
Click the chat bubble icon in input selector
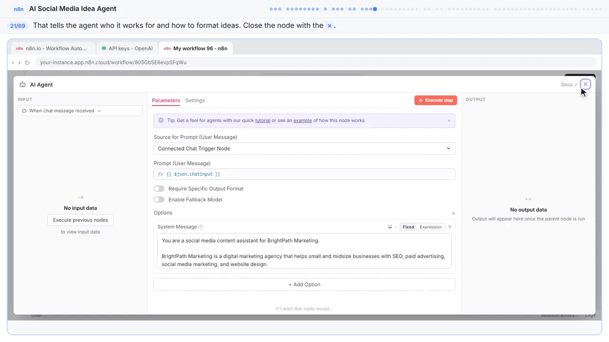click(x=24, y=111)
